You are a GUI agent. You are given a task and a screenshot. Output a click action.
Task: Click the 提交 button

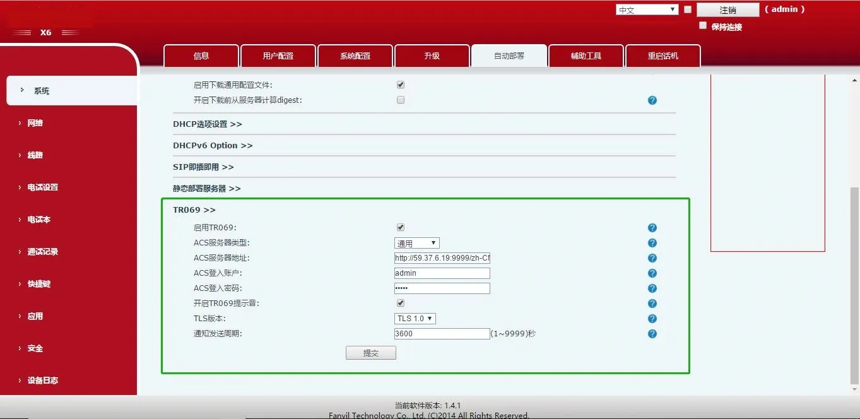point(371,353)
